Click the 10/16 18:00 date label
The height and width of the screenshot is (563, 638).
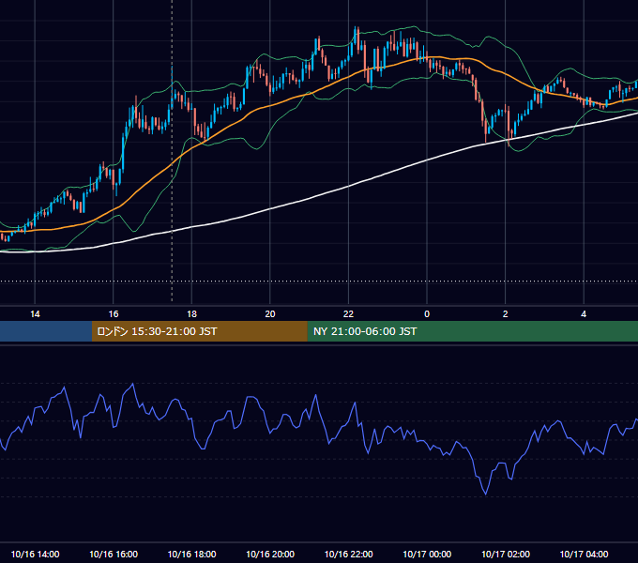coord(191,554)
